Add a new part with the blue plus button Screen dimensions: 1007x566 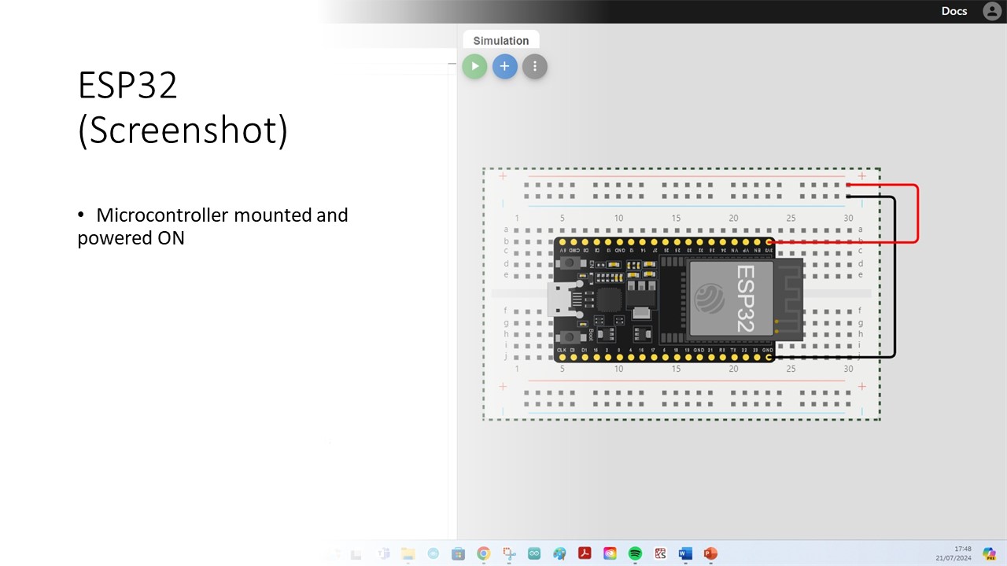tap(505, 67)
